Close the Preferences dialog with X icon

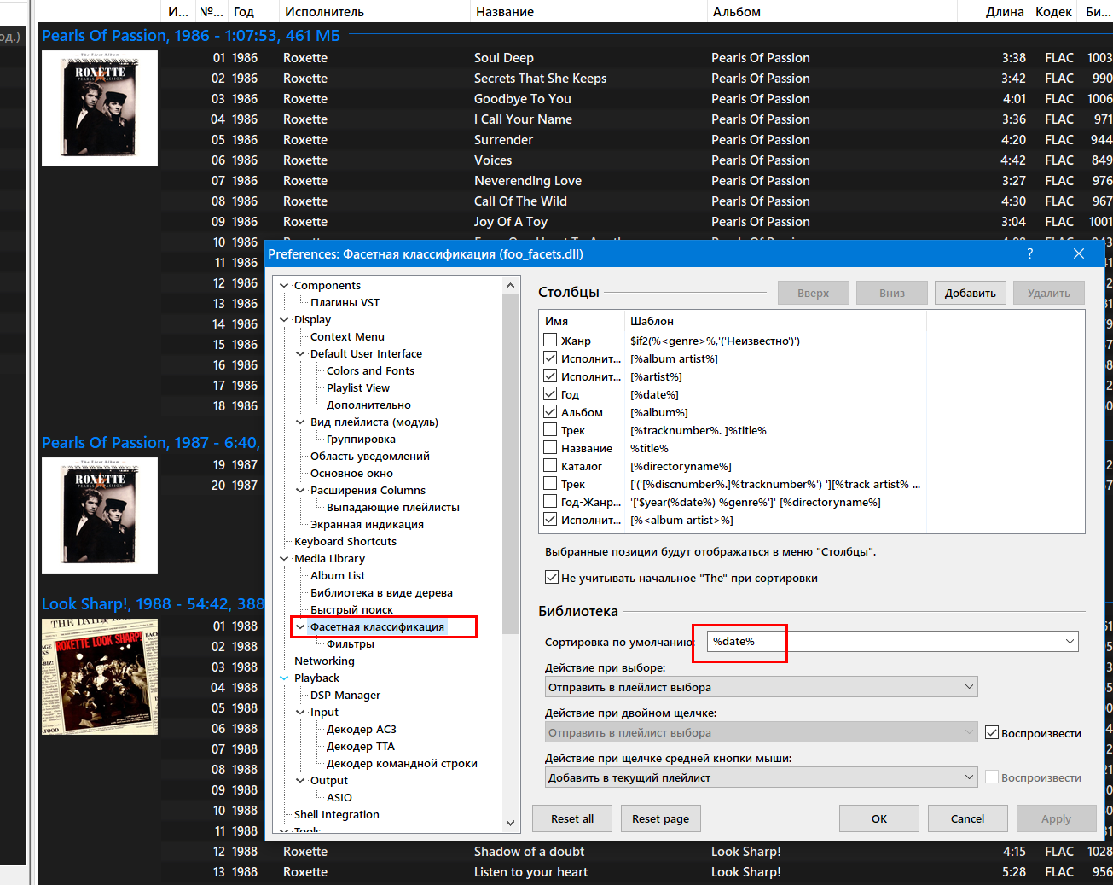coord(1079,253)
